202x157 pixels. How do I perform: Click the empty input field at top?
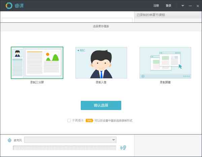(67, 20)
